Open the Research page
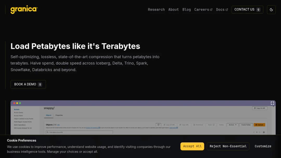Viewport: 281px width, 158px height. pyautogui.click(x=156, y=10)
